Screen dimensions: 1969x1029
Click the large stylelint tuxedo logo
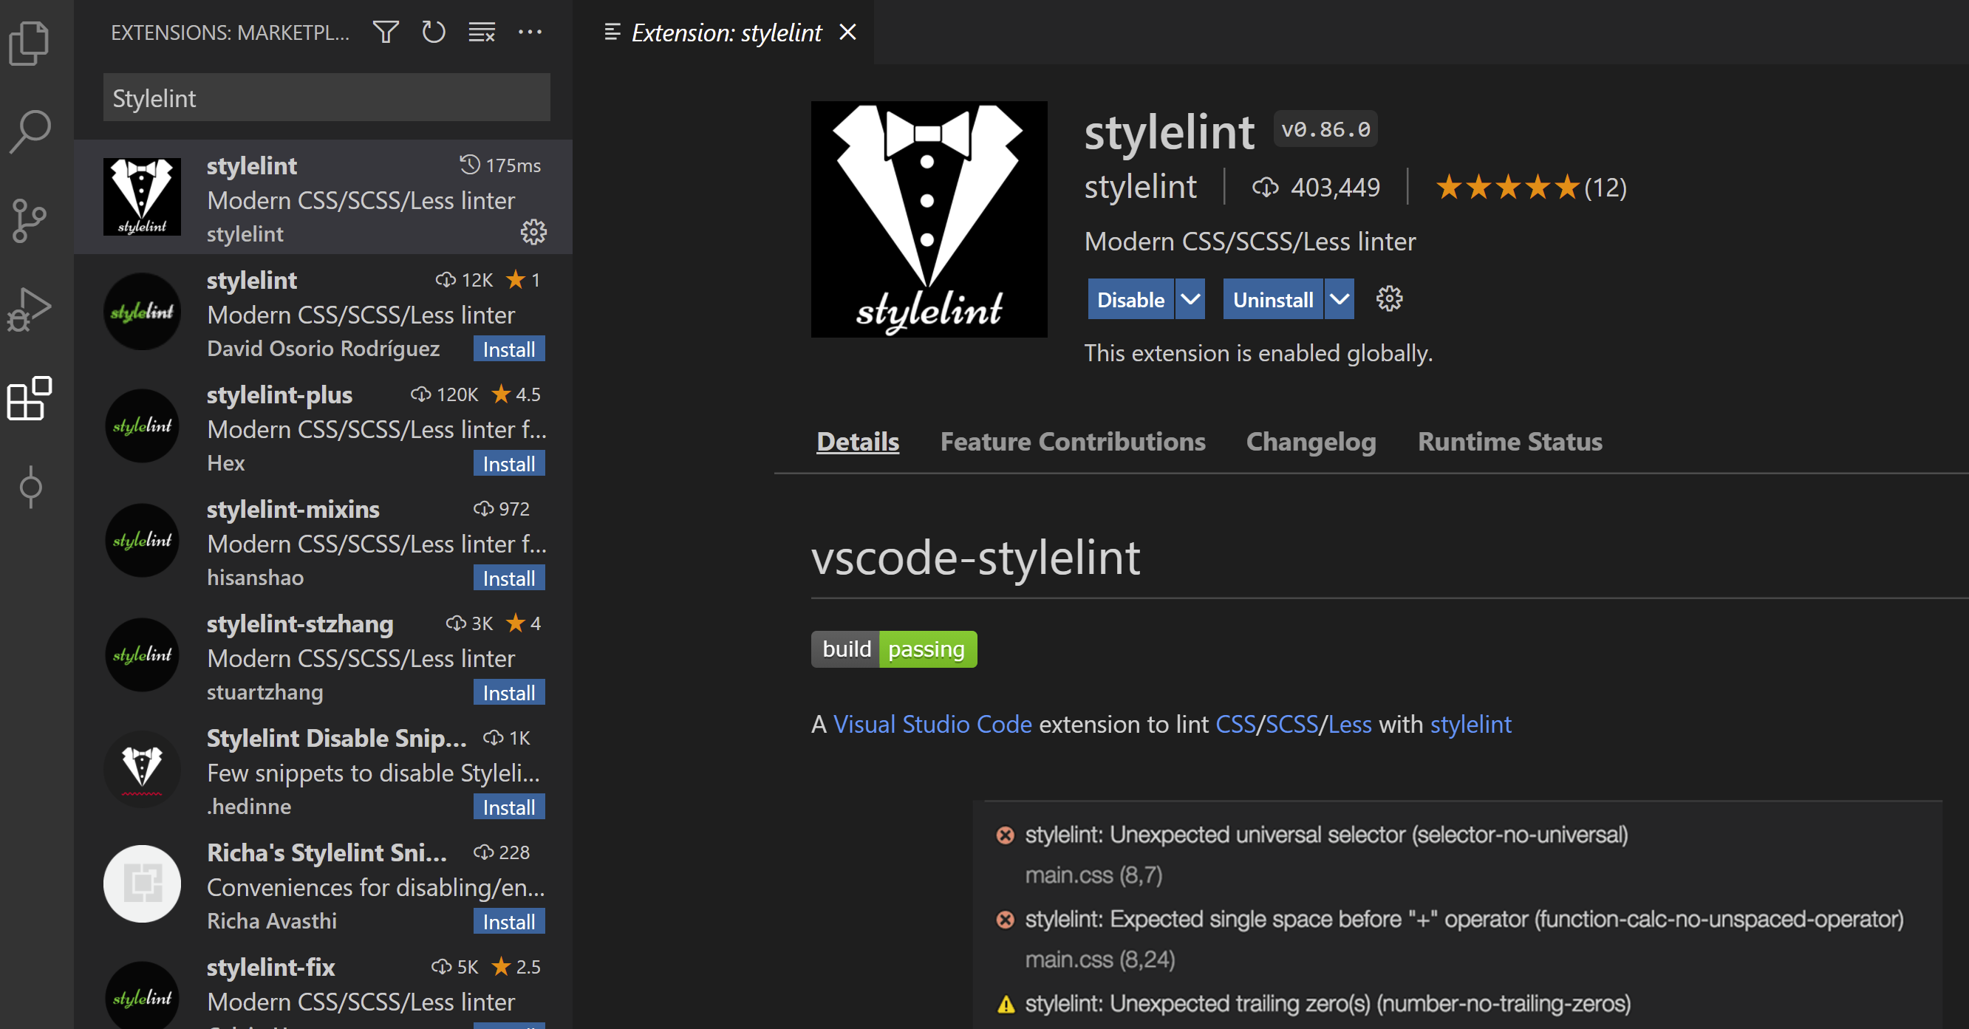click(929, 219)
